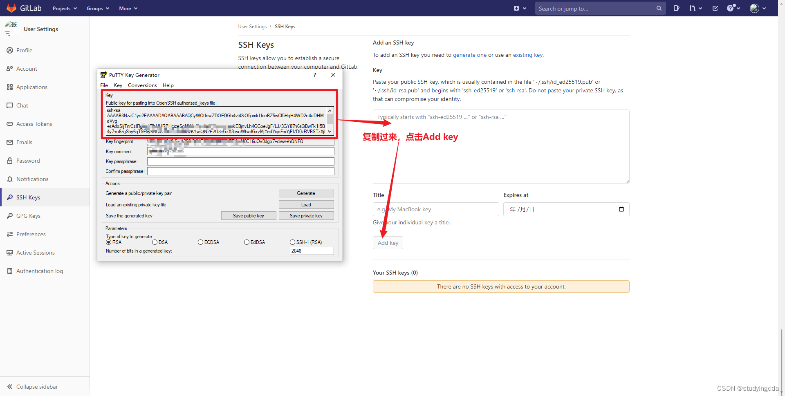This screenshot has height=396, width=785.
Task: Select the ECDSA key type radio
Action: tap(201, 242)
